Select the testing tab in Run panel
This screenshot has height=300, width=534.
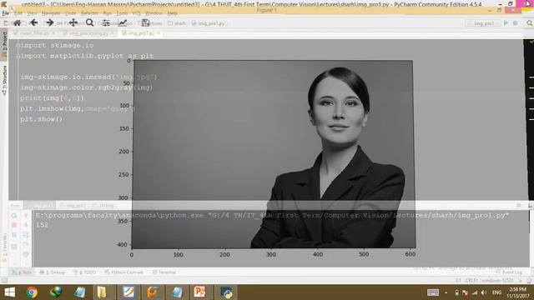103,206
